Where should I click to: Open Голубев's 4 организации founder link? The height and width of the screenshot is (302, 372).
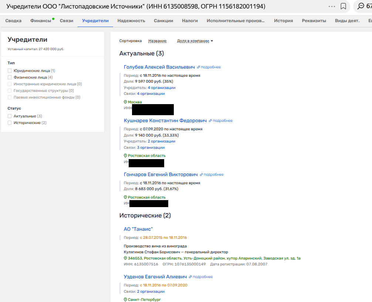(162, 87)
